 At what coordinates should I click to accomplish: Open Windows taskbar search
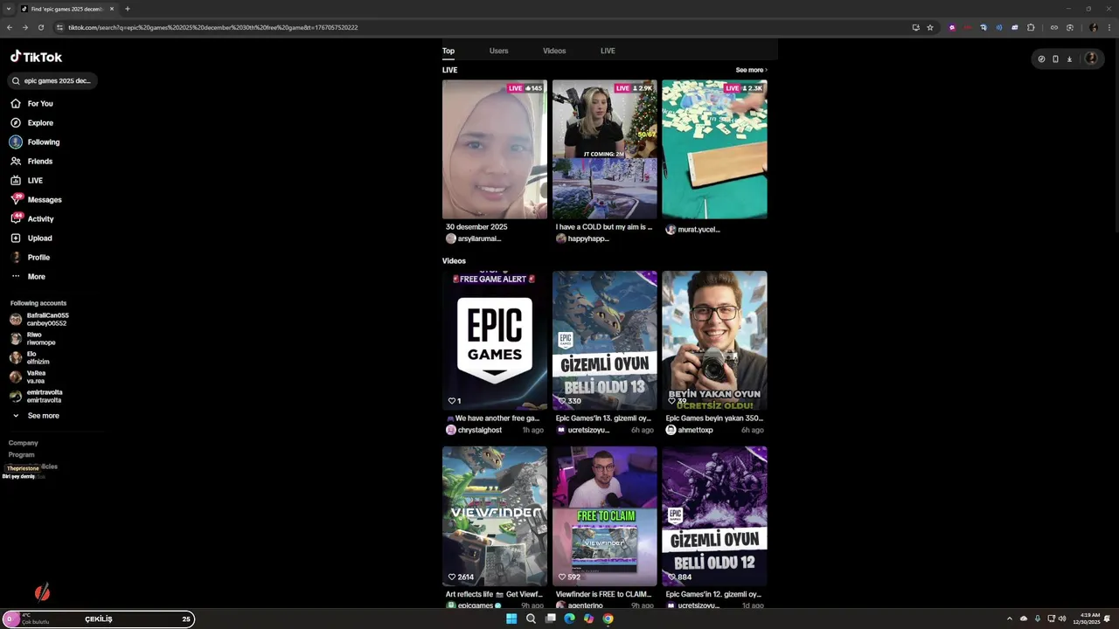point(531,619)
